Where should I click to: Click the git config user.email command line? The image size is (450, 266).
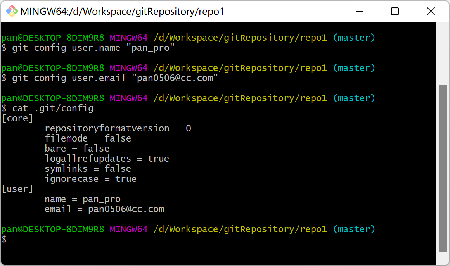coord(115,78)
